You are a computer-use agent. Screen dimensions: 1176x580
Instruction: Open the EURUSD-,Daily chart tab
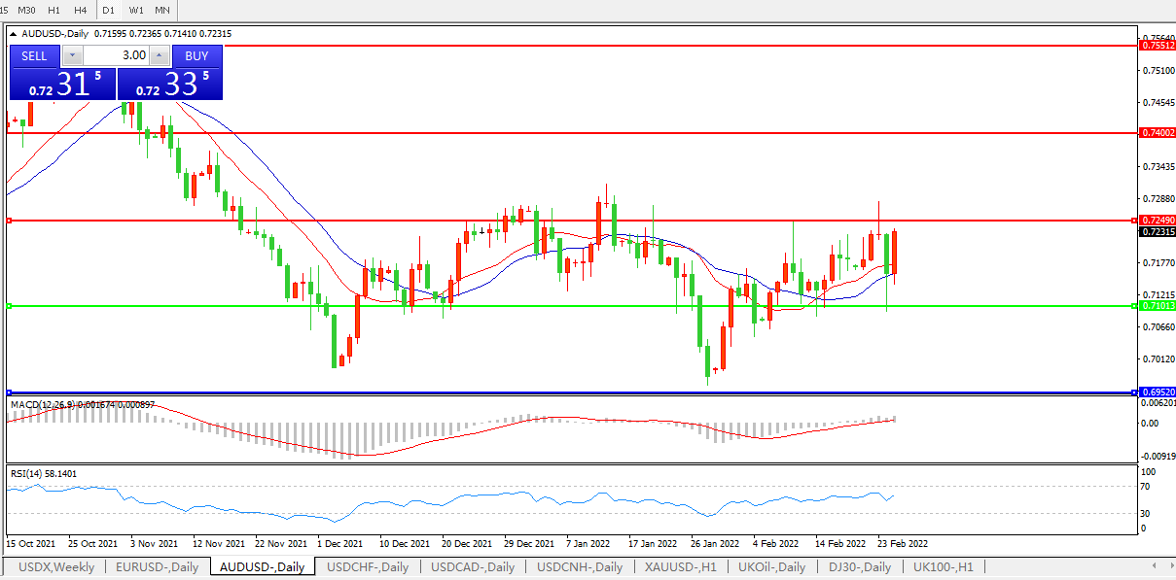[x=157, y=567]
